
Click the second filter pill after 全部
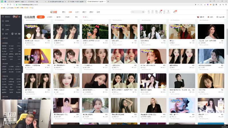(58, 17)
